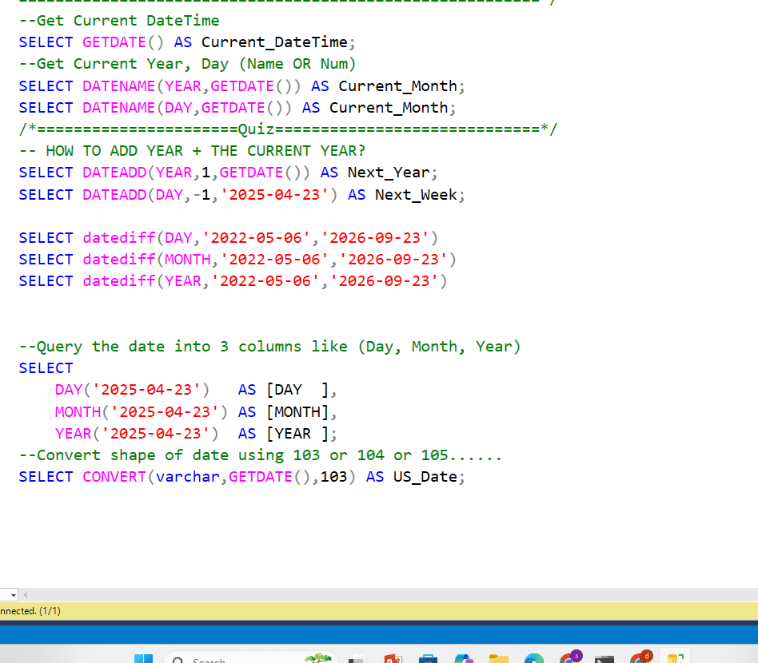Screen dimensions: 758x663
Task: Click the Next_Year alias
Action: click(x=389, y=173)
